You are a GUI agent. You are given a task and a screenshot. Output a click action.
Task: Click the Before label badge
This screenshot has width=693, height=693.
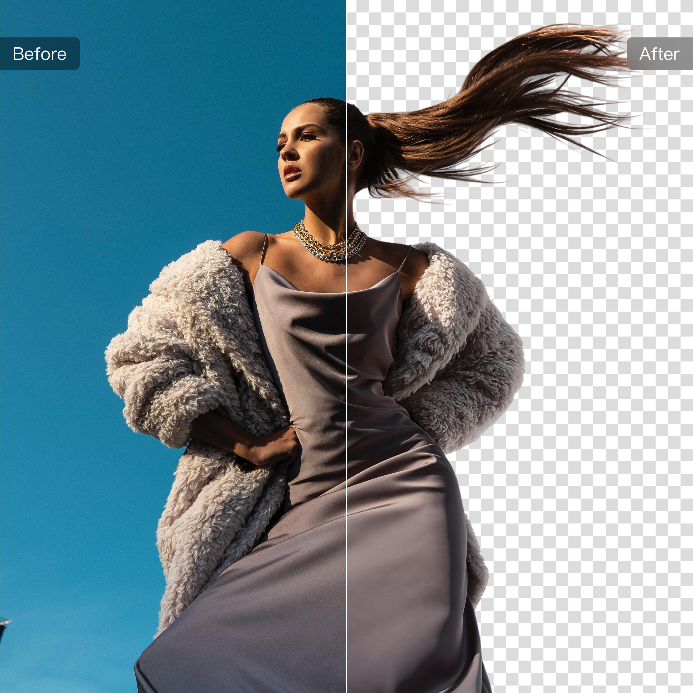(x=40, y=54)
